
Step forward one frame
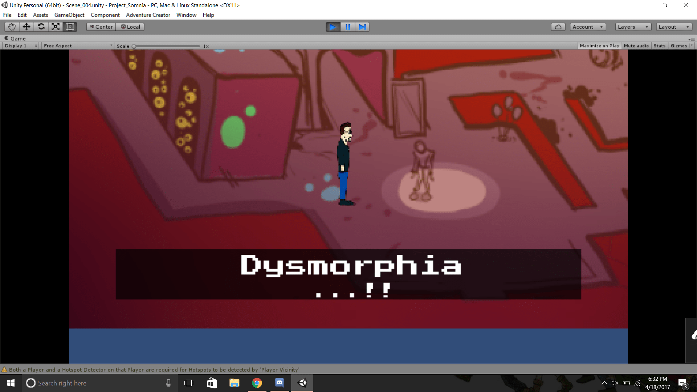362,27
